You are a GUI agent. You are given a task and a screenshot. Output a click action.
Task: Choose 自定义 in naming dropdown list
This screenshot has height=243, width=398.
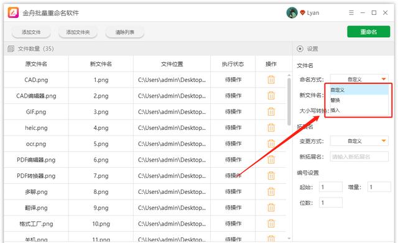pos(359,89)
